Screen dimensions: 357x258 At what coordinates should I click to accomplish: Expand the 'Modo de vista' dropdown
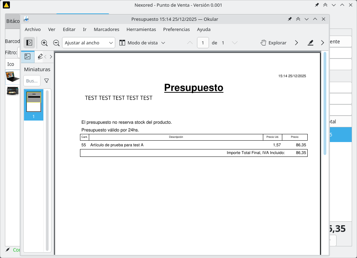(x=142, y=43)
